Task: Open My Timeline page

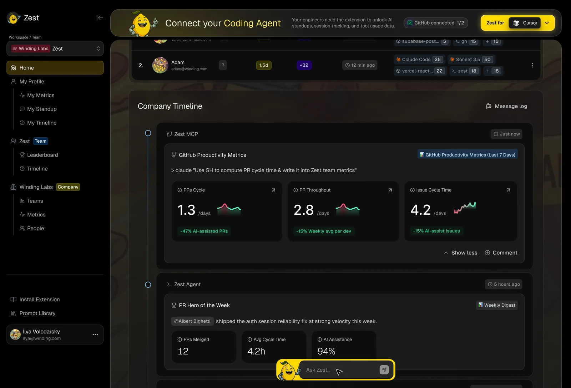Action: point(42,123)
